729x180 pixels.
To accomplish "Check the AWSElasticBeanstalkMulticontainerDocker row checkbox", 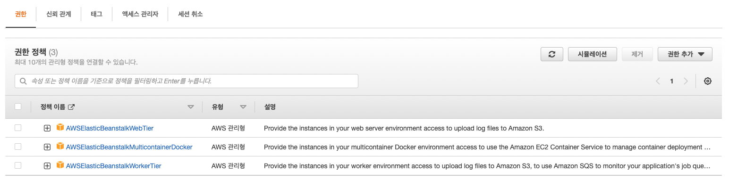I will tap(18, 147).
